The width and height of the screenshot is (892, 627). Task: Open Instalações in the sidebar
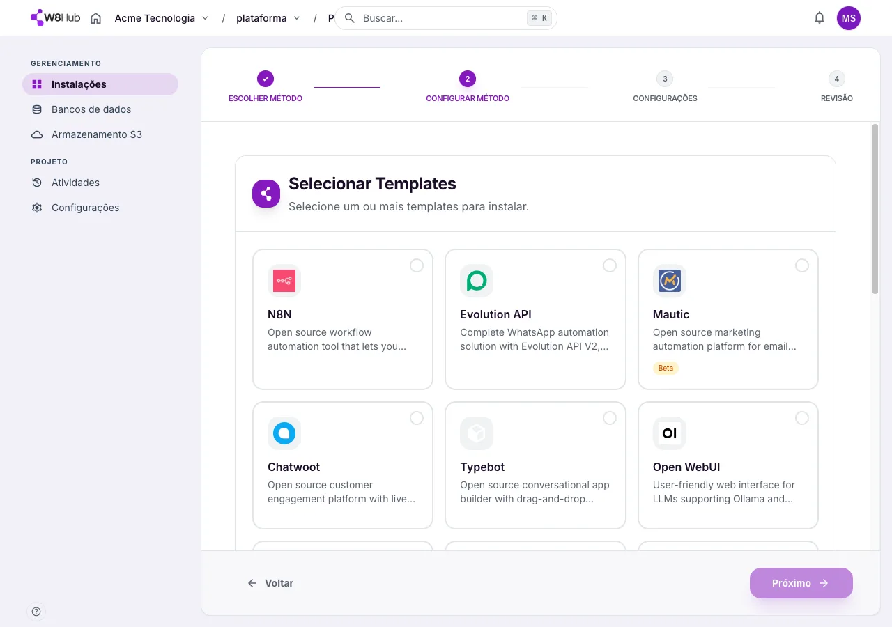pyautogui.click(x=100, y=84)
